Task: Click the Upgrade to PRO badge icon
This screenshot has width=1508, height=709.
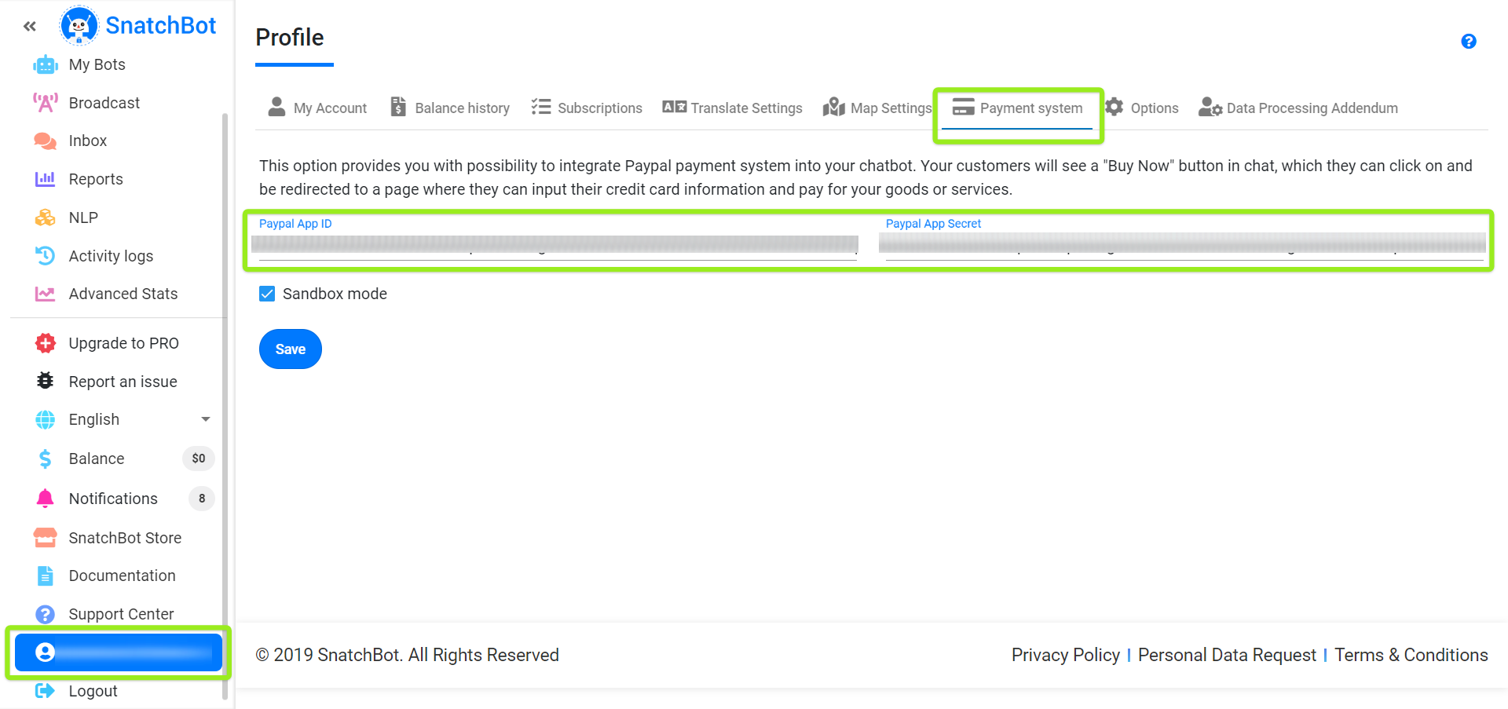Action: click(46, 343)
